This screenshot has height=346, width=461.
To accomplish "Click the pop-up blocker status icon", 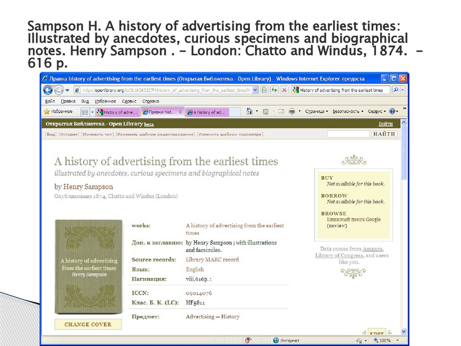I will [x=247, y=341].
